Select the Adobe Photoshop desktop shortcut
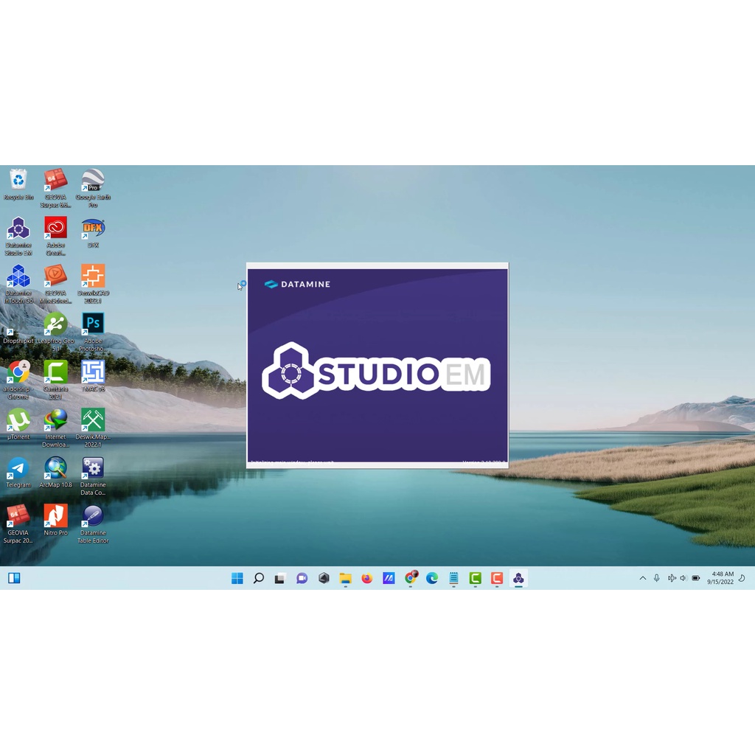Image resolution: width=755 pixels, height=755 pixels. pos(93,331)
